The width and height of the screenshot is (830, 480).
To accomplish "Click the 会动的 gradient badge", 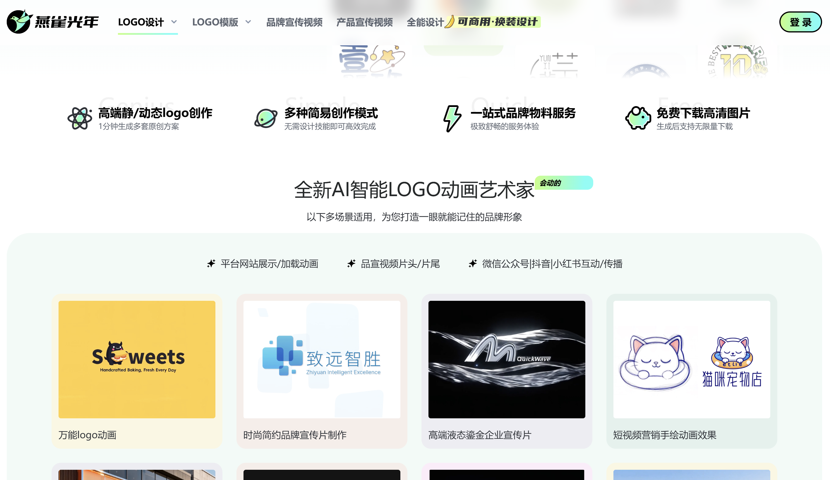I will coord(564,183).
